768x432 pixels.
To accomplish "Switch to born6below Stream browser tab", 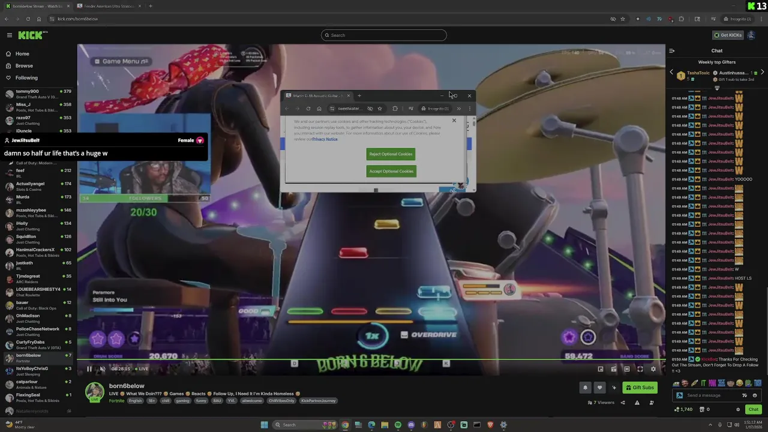I will [x=37, y=6].
